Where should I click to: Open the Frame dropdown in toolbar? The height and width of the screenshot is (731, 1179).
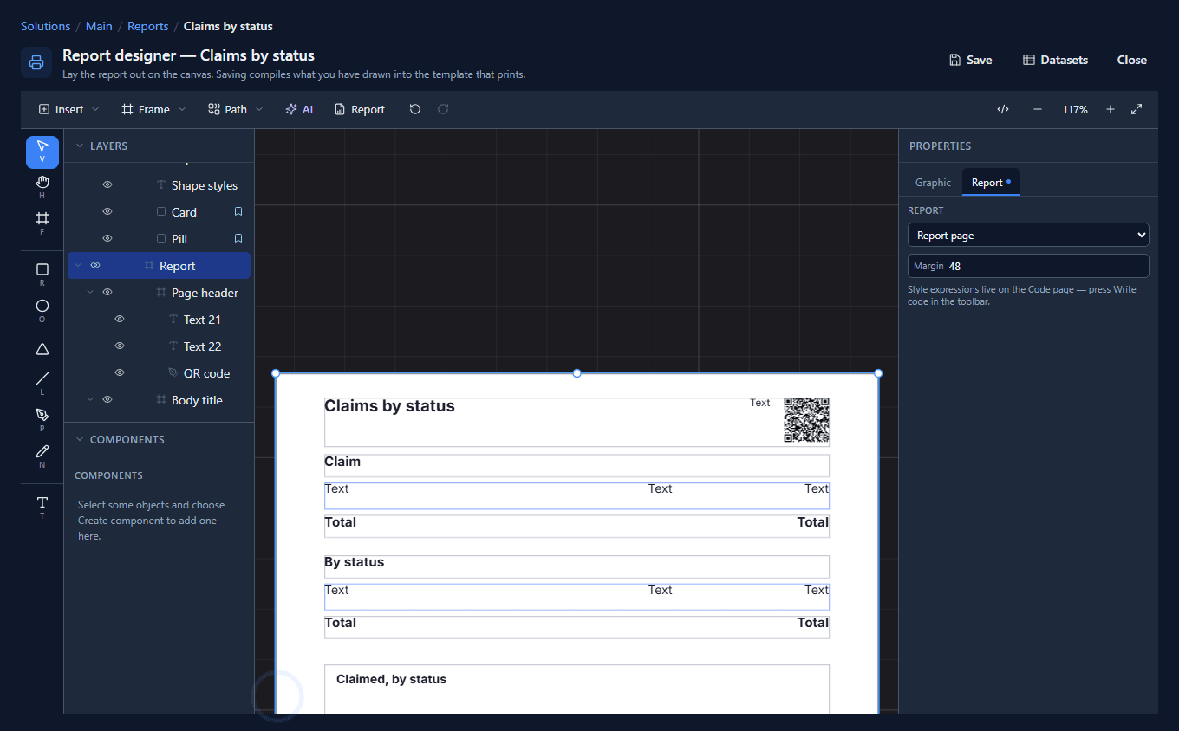tap(153, 109)
